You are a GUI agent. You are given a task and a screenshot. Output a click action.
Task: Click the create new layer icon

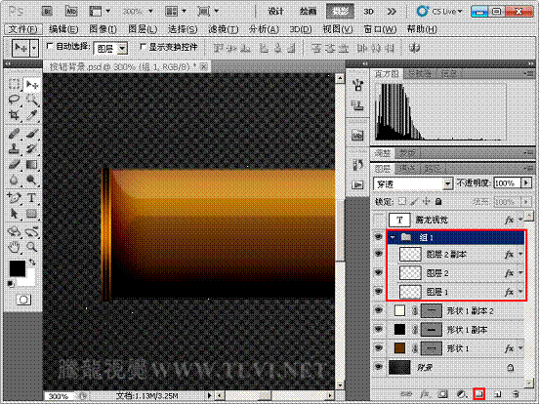pos(497,393)
